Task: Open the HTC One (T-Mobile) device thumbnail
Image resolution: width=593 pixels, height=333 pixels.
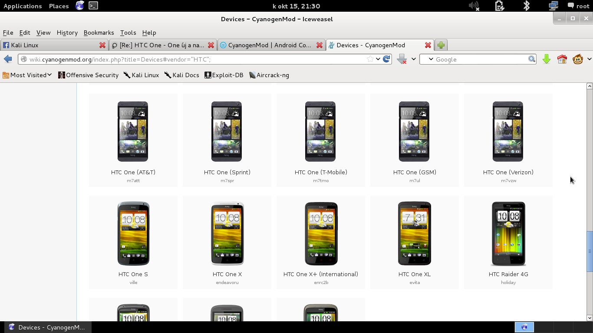Action: [320, 131]
